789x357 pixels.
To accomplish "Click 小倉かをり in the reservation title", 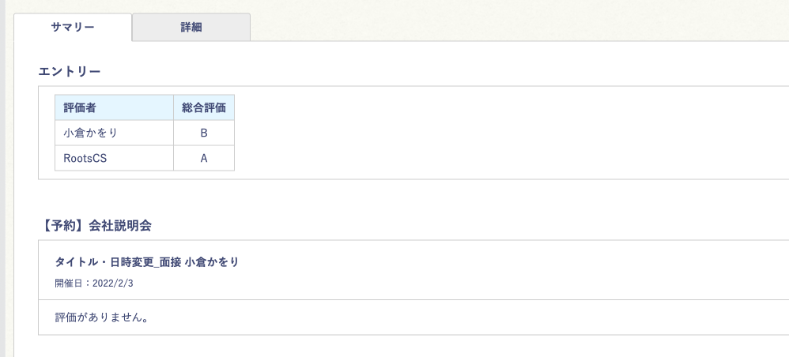I will click(x=211, y=261).
